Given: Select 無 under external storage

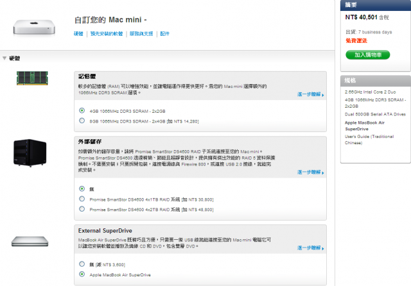Looking at the screenshot, I should point(82,189).
